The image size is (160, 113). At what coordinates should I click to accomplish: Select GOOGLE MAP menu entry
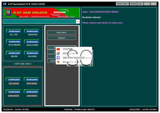click(x=74, y=54)
